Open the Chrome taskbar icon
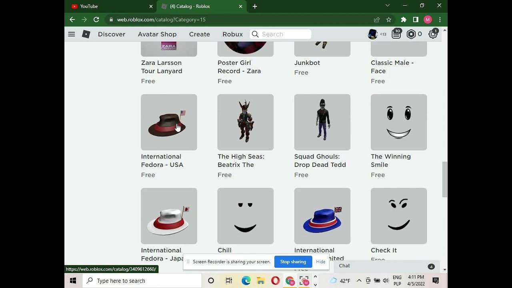The height and width of the screenshot is (288, 512). (290, 281)
